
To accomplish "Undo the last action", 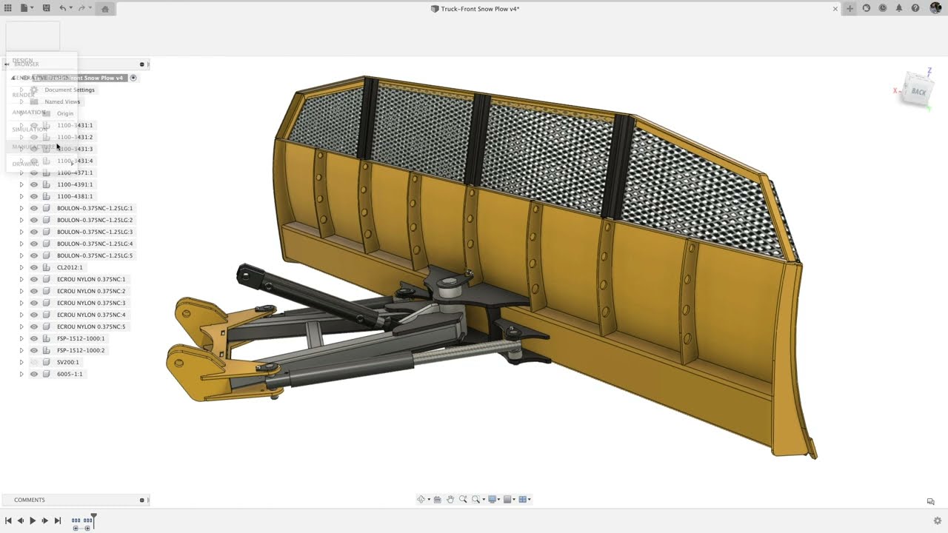I will (63, 8).
